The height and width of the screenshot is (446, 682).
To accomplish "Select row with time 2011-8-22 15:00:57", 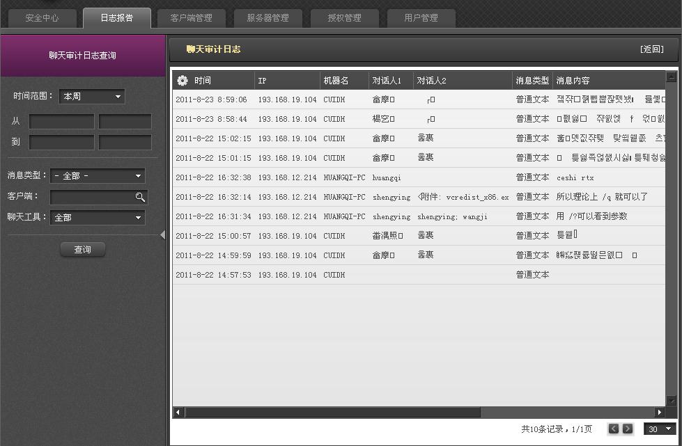I will [419, 236].
